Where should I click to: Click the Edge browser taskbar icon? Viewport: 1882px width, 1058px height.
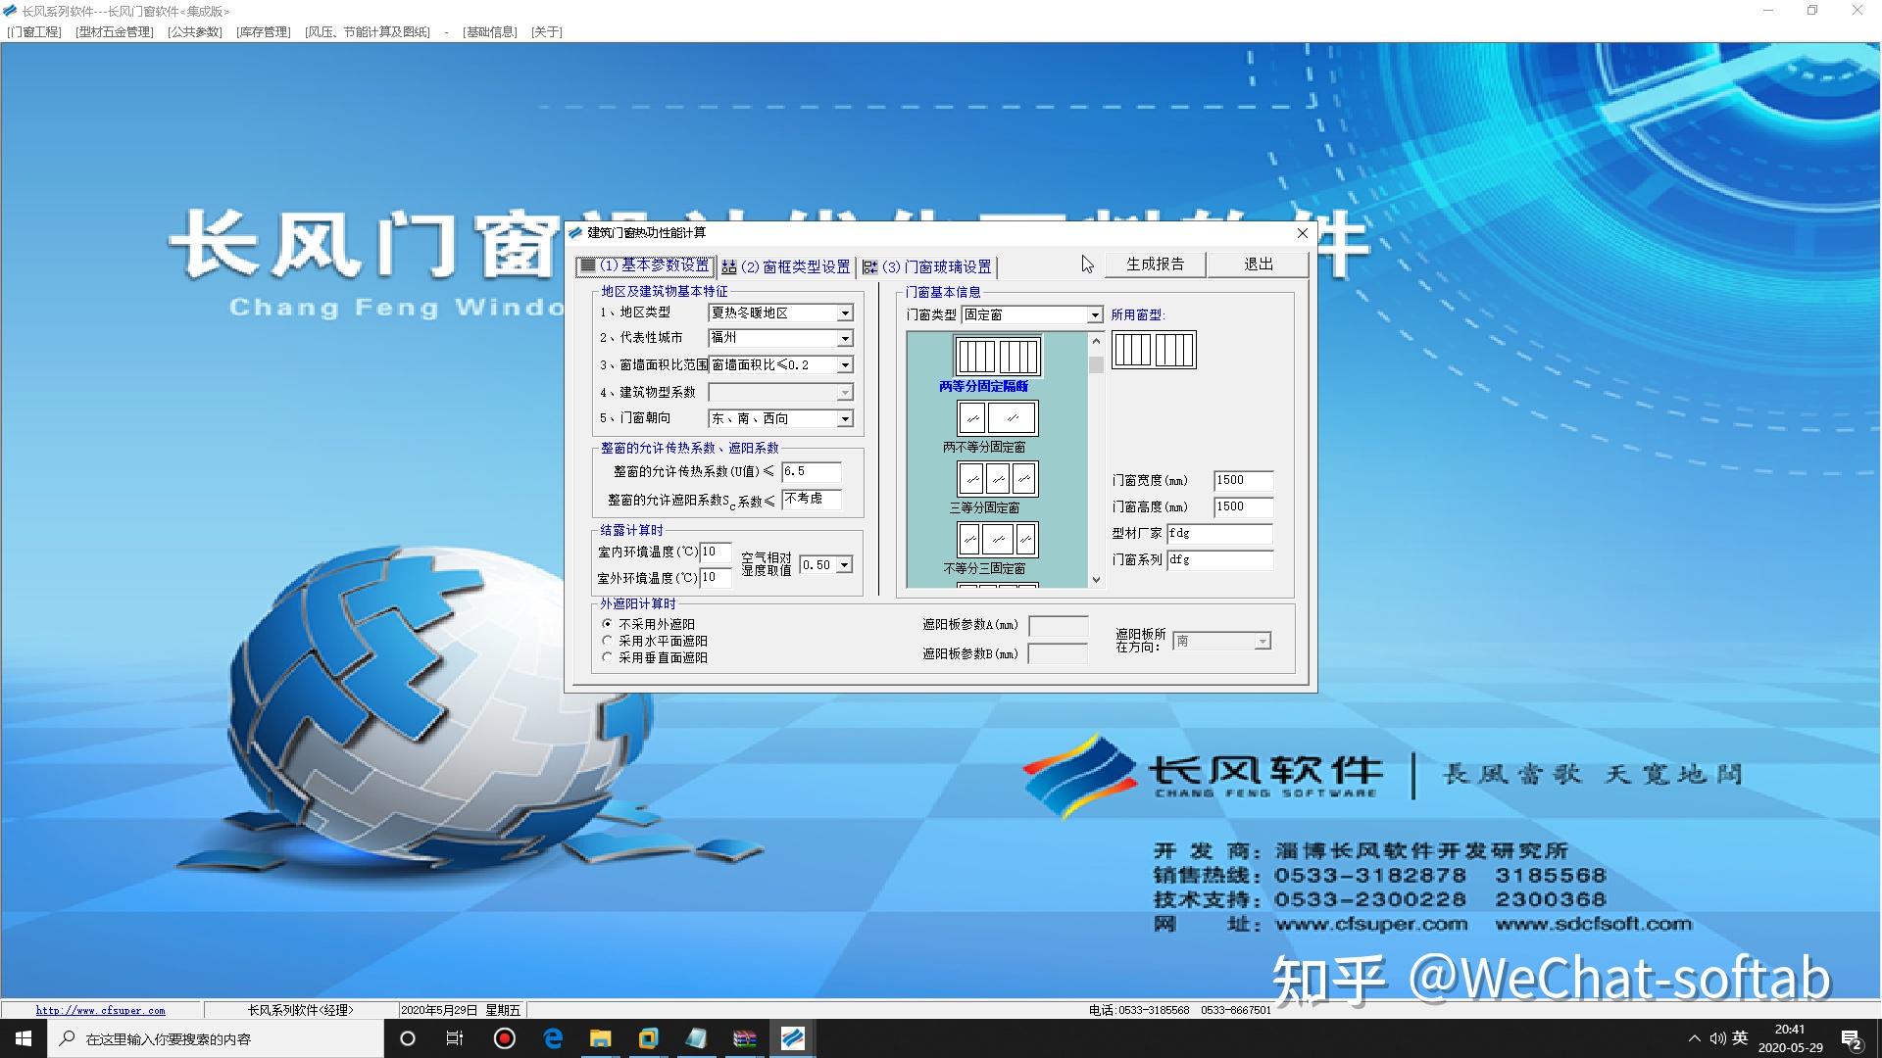click(553, 1038)
